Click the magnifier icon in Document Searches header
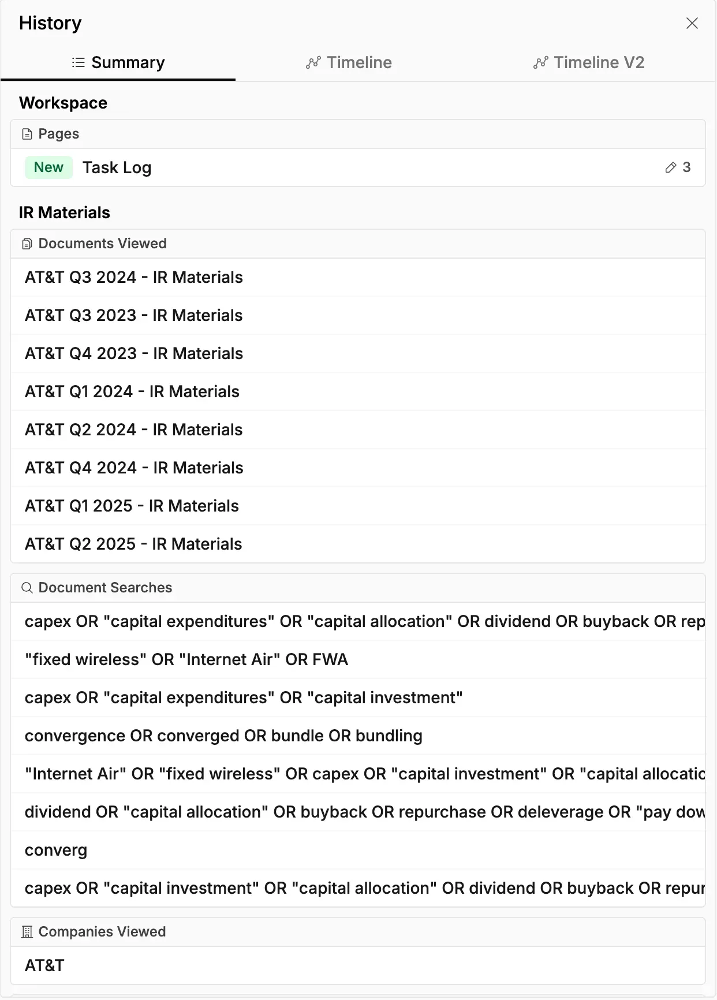This screenshot has height=1000, width=717. pos(27,588)
